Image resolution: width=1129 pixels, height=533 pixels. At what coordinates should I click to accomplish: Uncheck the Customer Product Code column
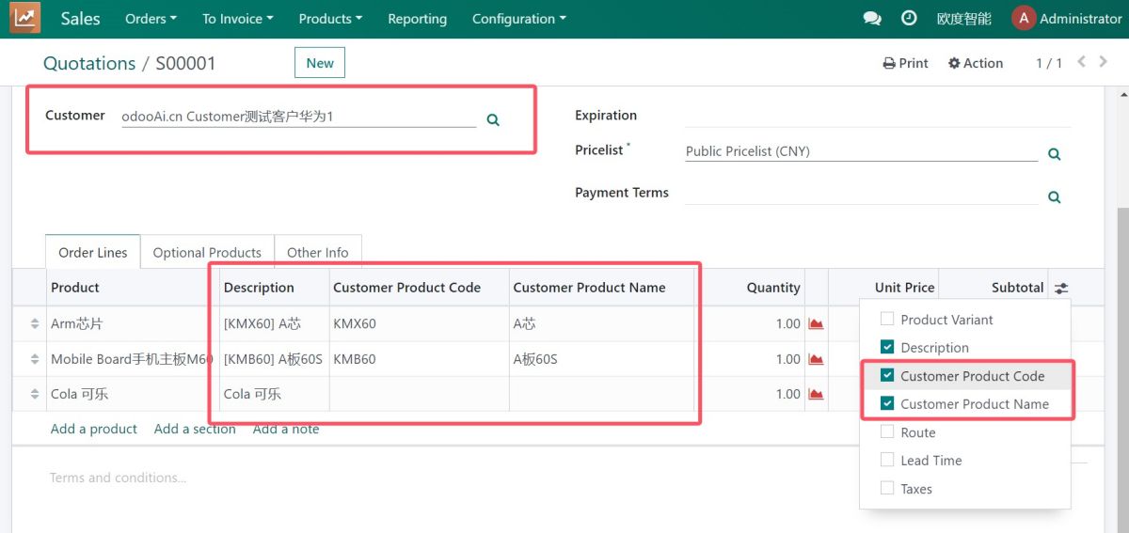[887, 376]
